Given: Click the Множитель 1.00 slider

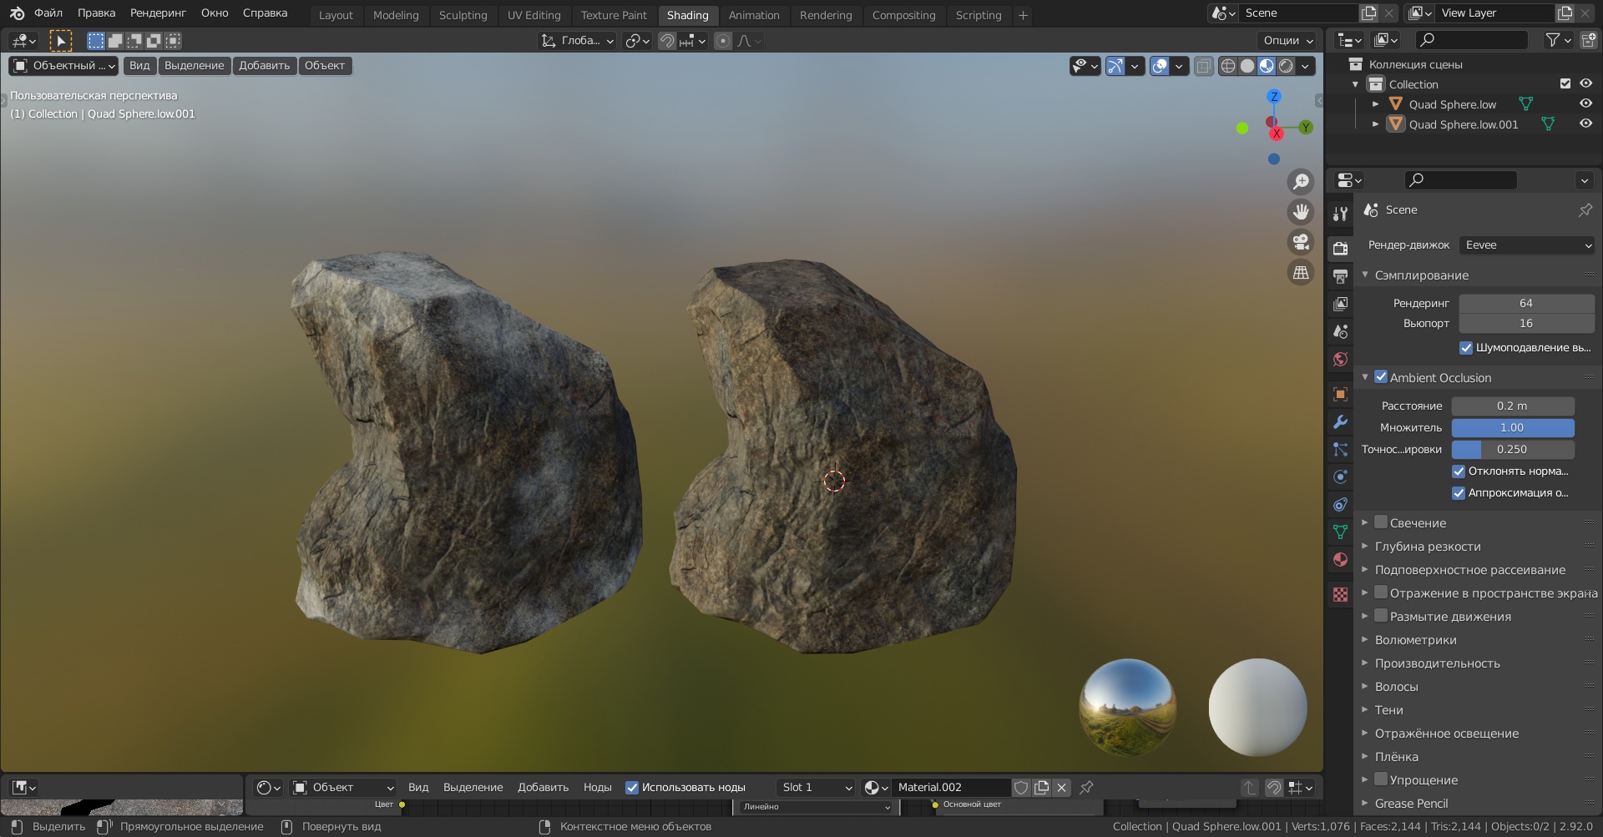Looking at the screenshot, I should point(1513,427).
